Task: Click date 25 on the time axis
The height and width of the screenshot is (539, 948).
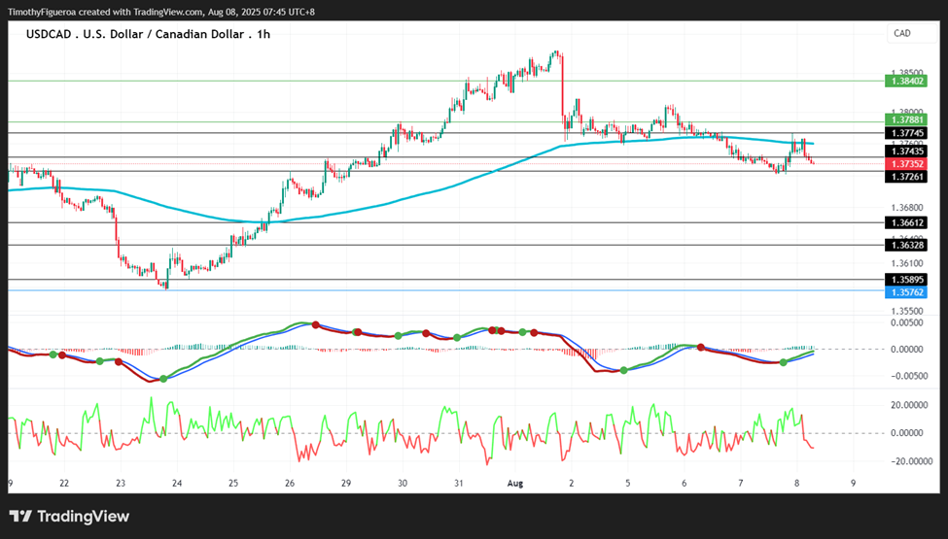Action: 233,483
